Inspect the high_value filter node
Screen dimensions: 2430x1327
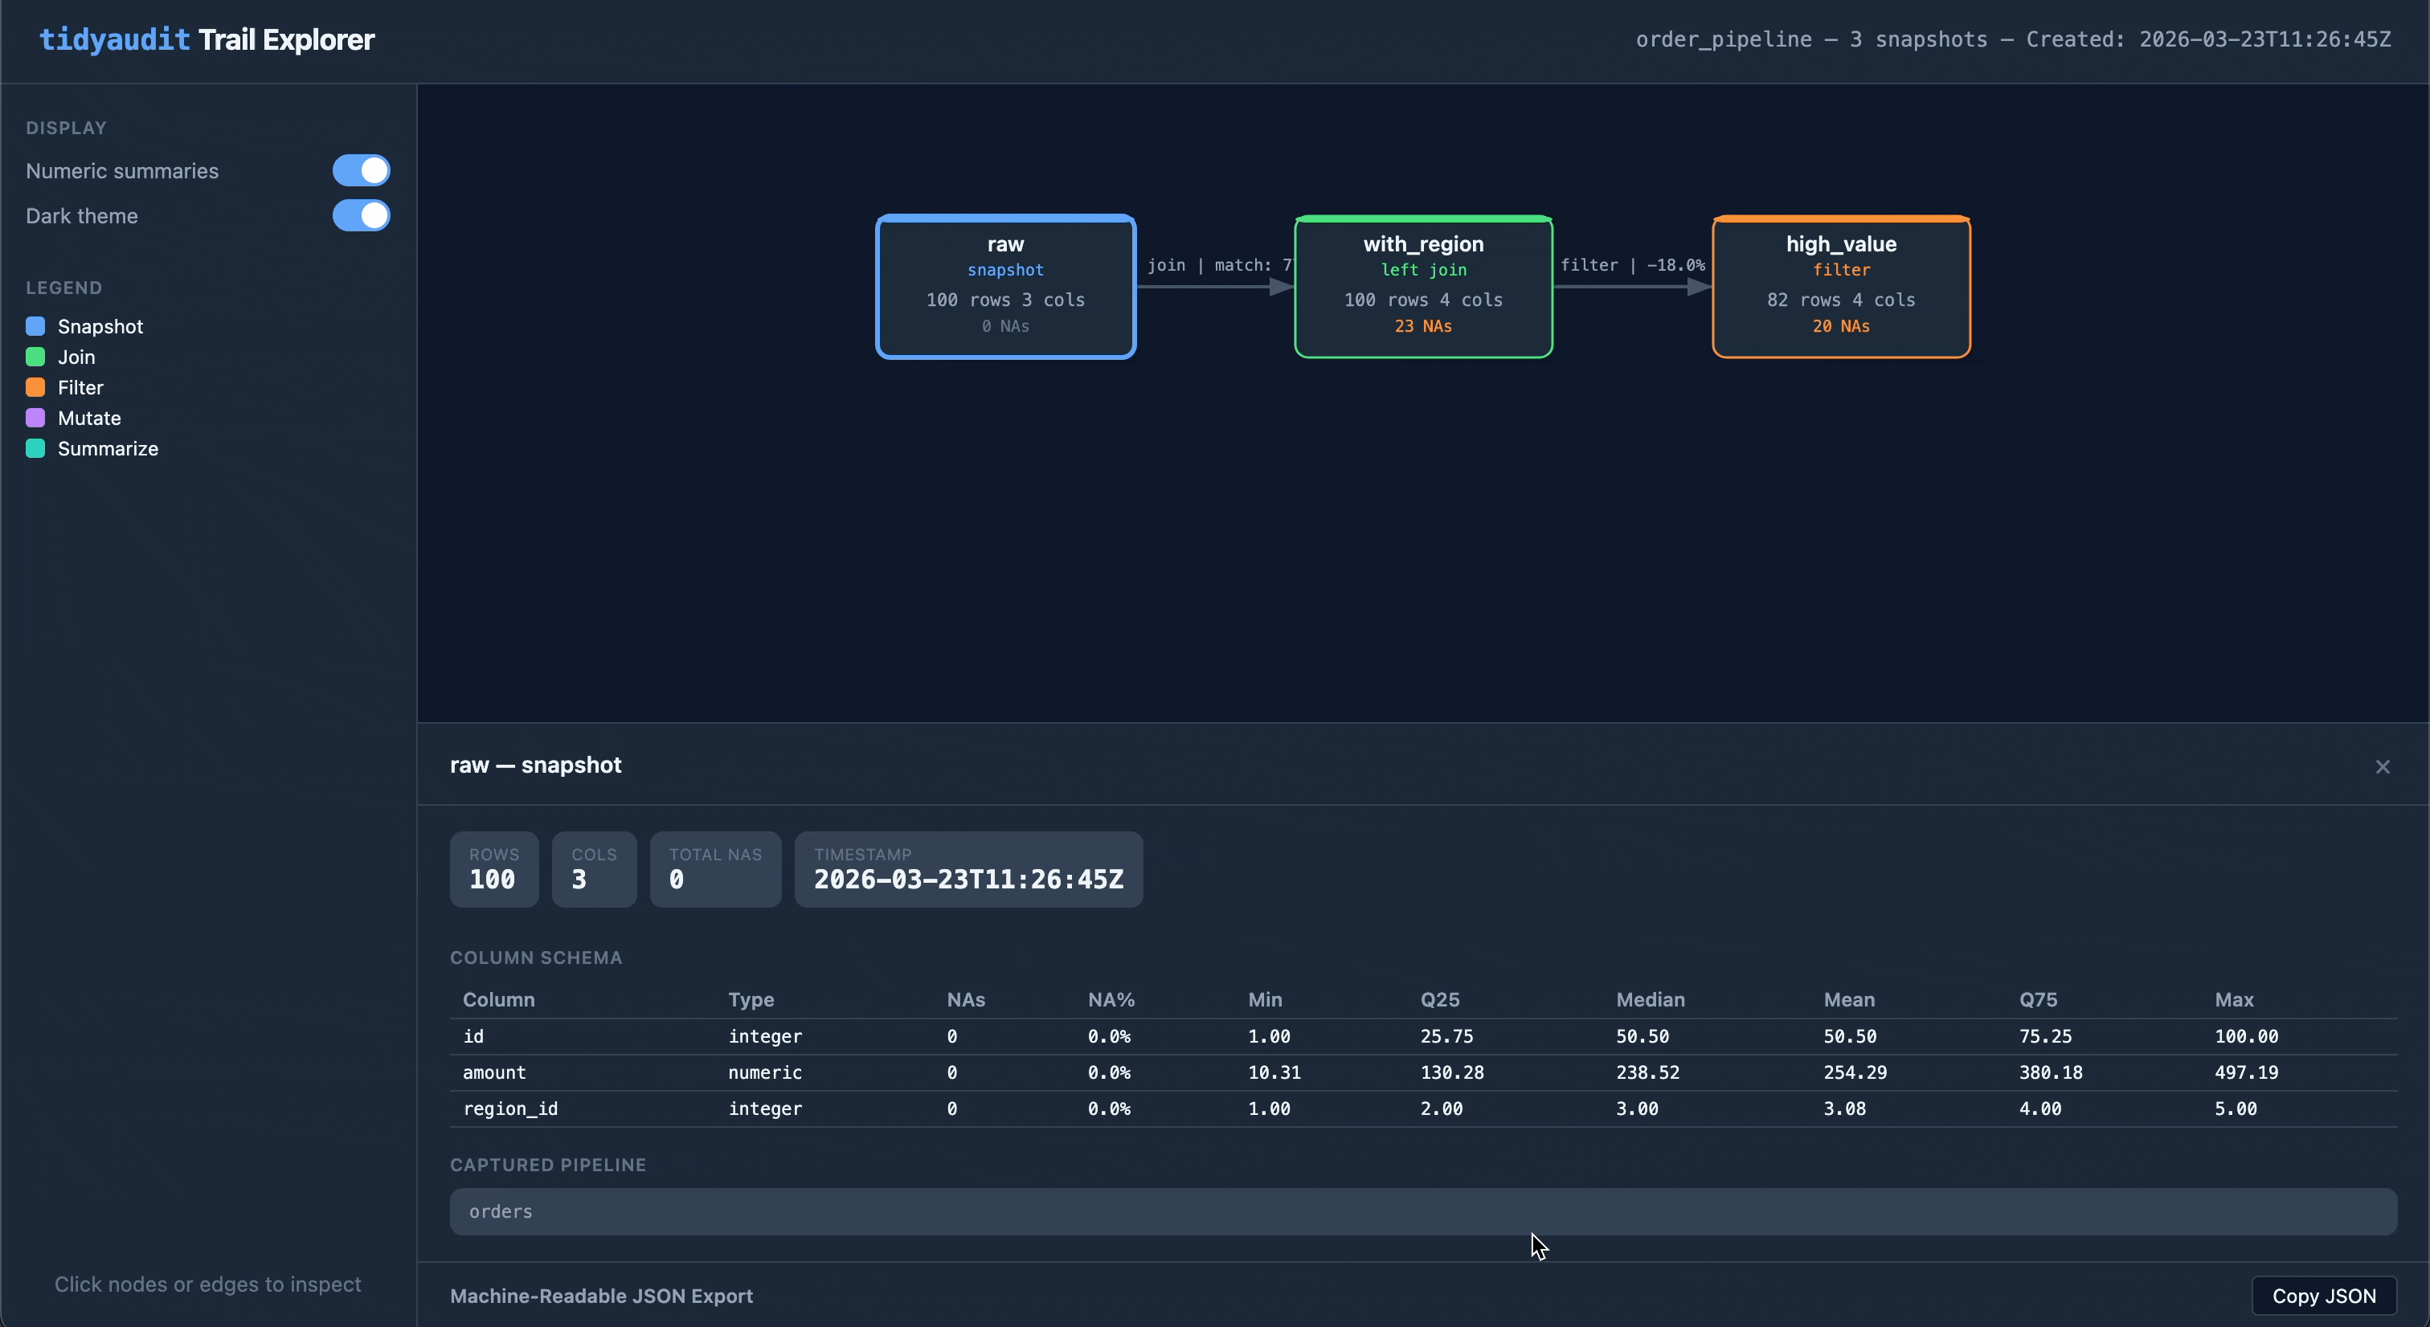coord(1840,286)
